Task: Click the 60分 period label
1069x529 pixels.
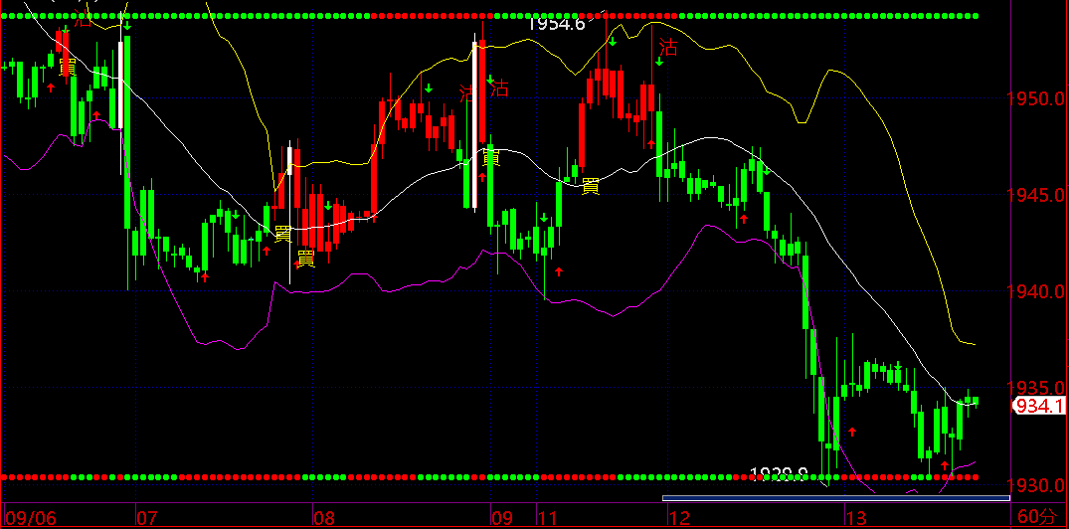Action: pos(1039,516)
